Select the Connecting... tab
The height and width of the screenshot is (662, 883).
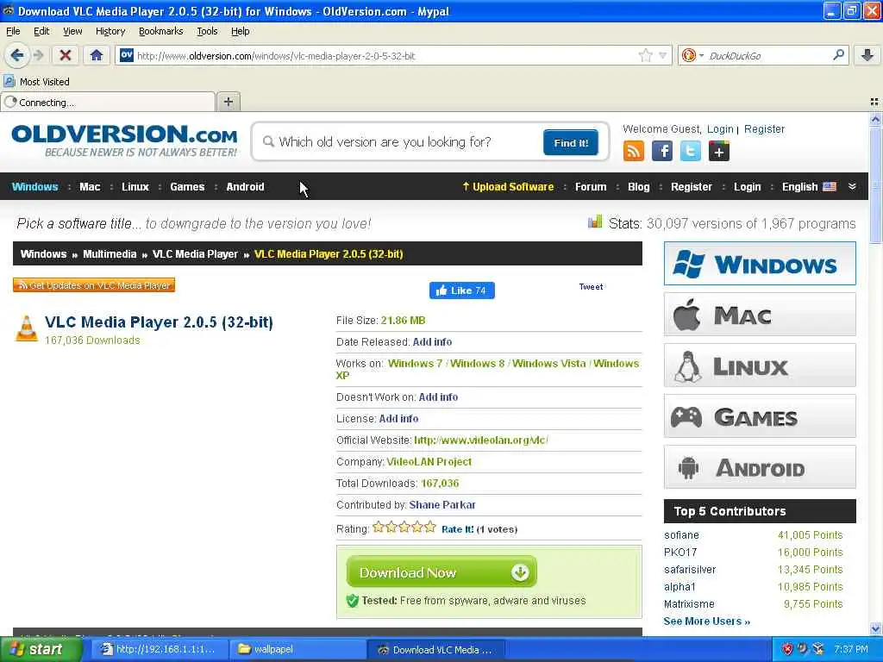108,102
